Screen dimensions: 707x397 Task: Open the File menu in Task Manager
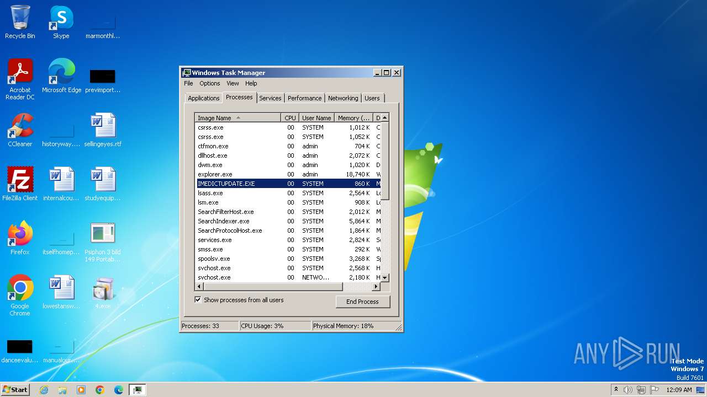point(188,83)
